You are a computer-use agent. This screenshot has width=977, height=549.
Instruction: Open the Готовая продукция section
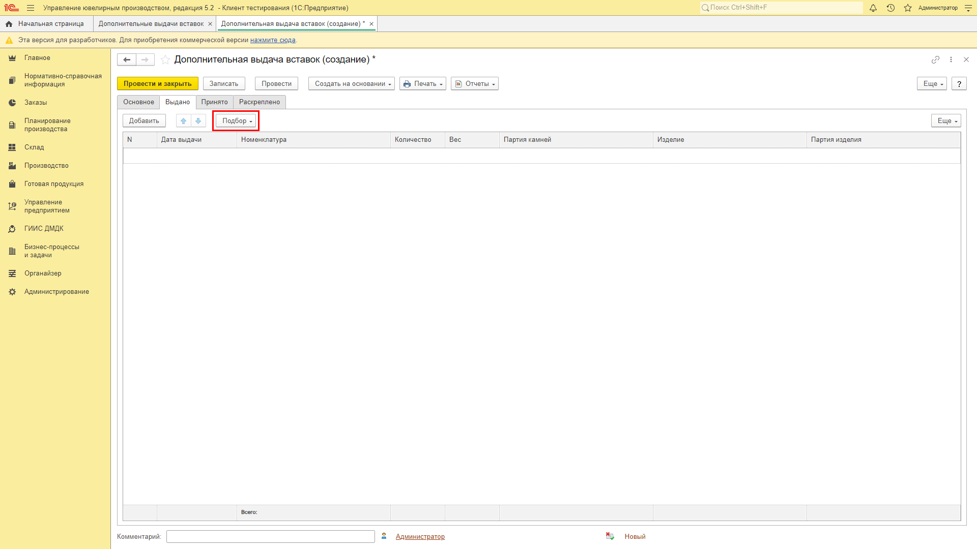coord(55,184)
